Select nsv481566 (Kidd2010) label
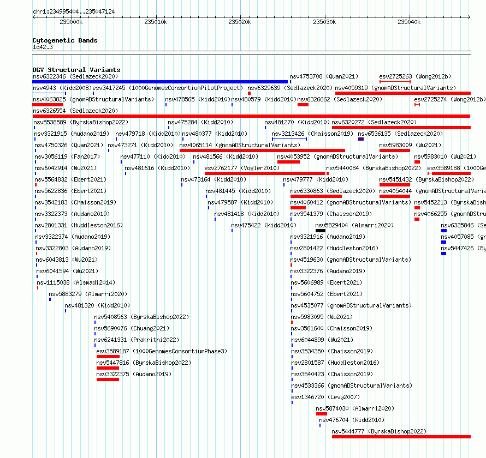 [226, 156]
